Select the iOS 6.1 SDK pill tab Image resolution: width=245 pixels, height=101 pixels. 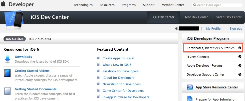pyautogui.click(x=15, y=39)
